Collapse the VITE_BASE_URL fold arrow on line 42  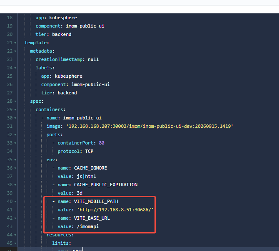click(15, 218)
